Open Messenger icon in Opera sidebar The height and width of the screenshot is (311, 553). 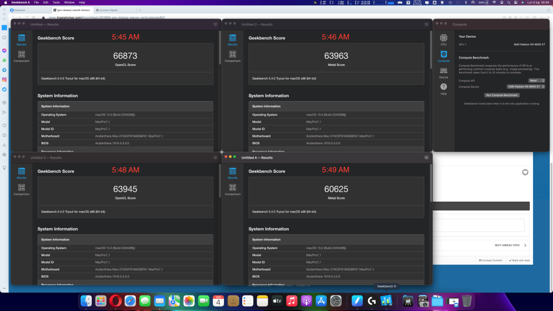[x=4, y=51]
